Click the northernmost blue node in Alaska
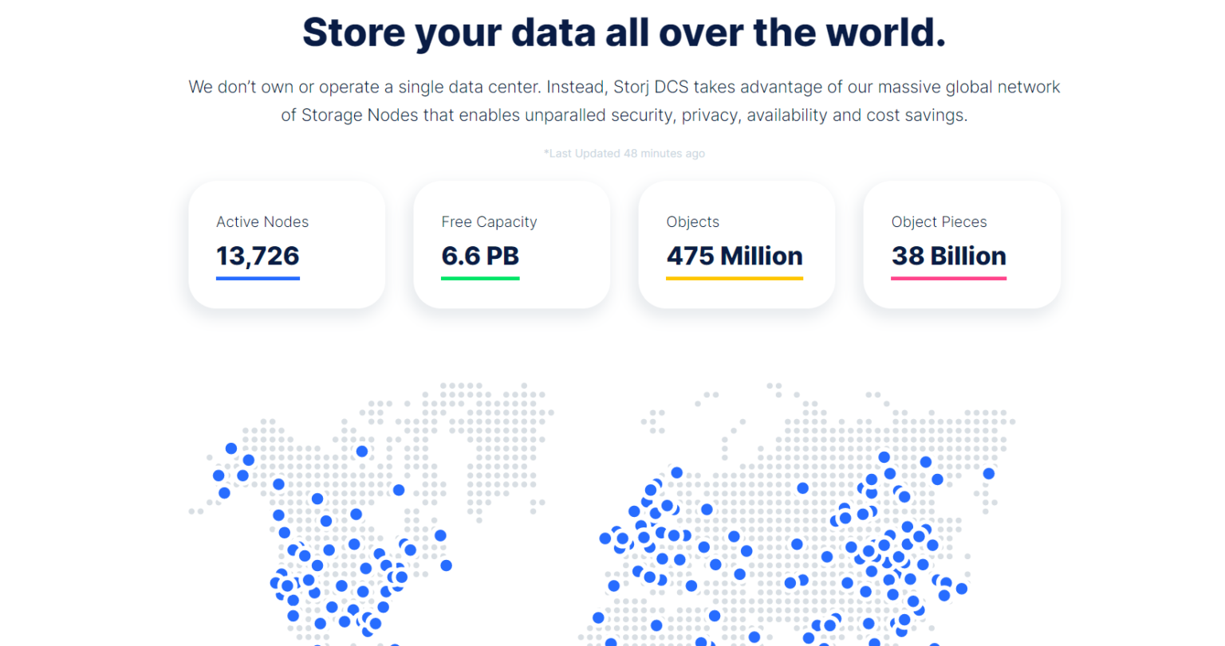This screenshot has height=646, width=1225. click(x=231, y=448)
